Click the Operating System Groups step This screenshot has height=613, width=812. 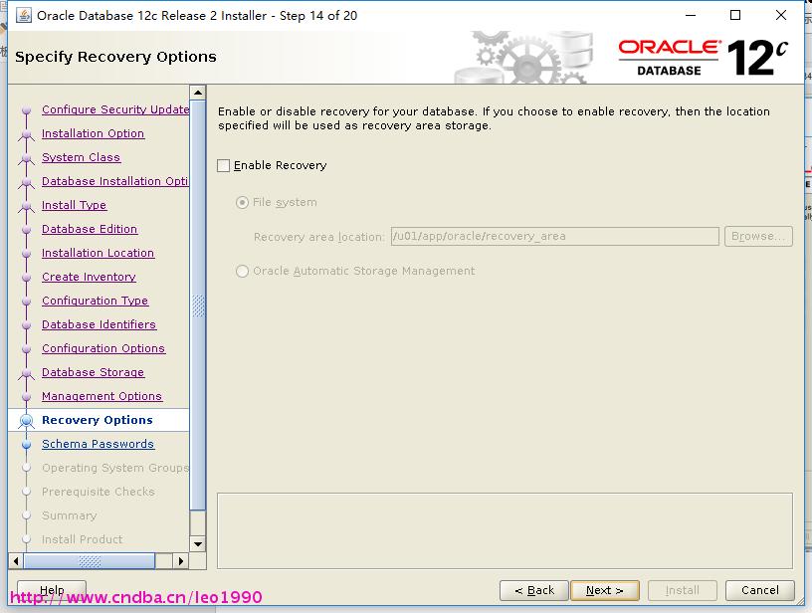point(115,468)
